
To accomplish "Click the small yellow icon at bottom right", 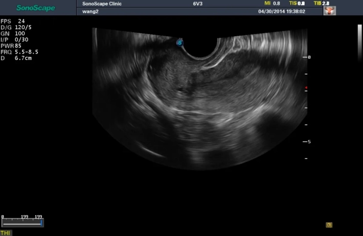I will (x=329, y=224).
